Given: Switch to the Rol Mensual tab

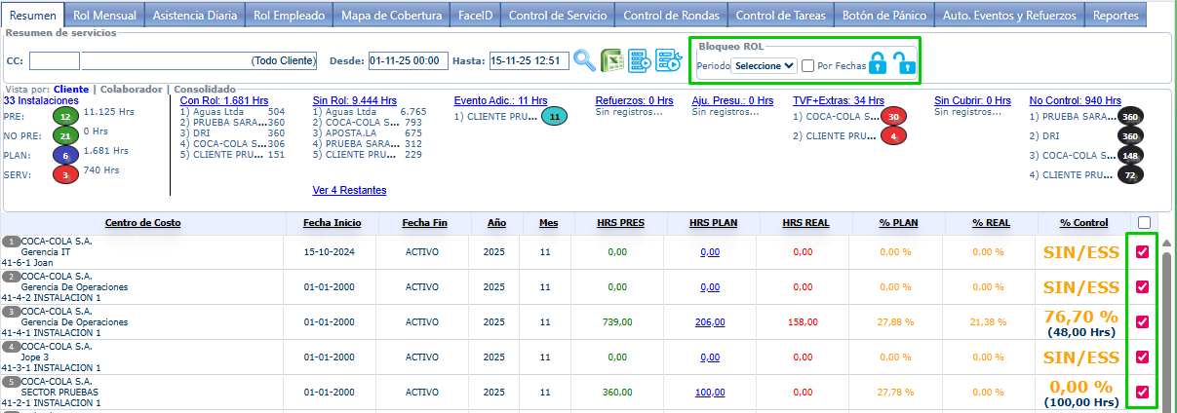Looking at the screenshot, I should (107, 15).
